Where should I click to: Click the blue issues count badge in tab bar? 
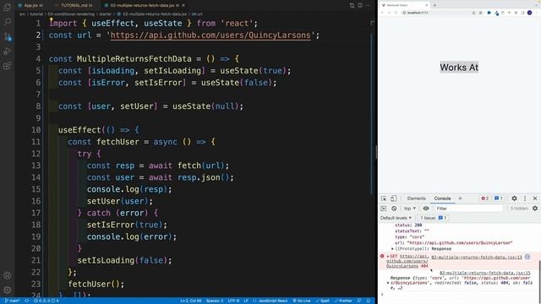click(499, 198)
